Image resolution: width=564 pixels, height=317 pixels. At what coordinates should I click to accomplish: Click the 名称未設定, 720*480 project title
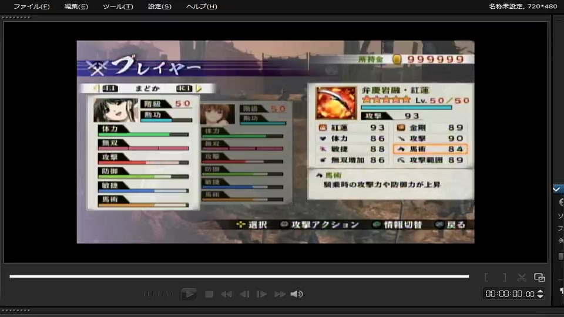click(523, 6)
